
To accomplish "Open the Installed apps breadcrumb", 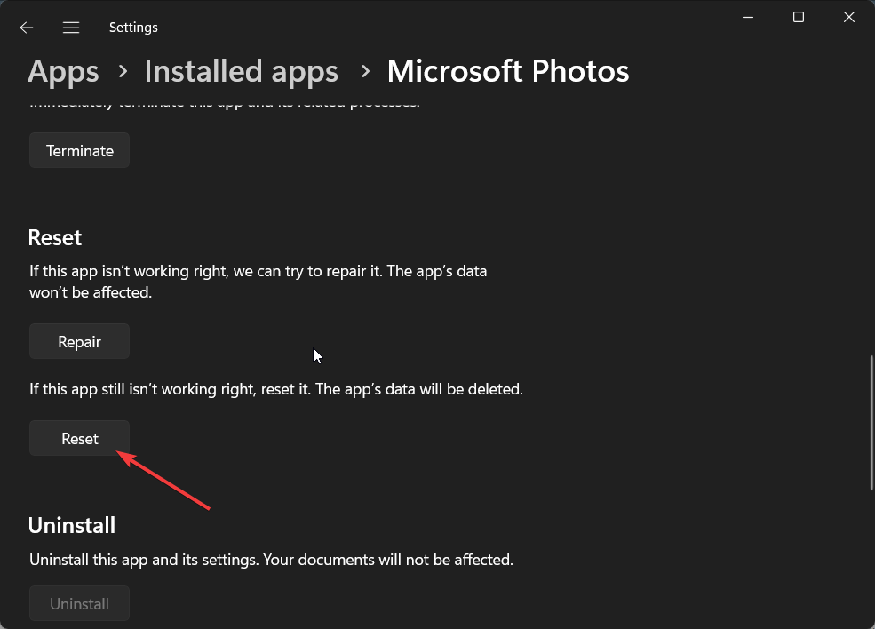I will tap(241, 71).
